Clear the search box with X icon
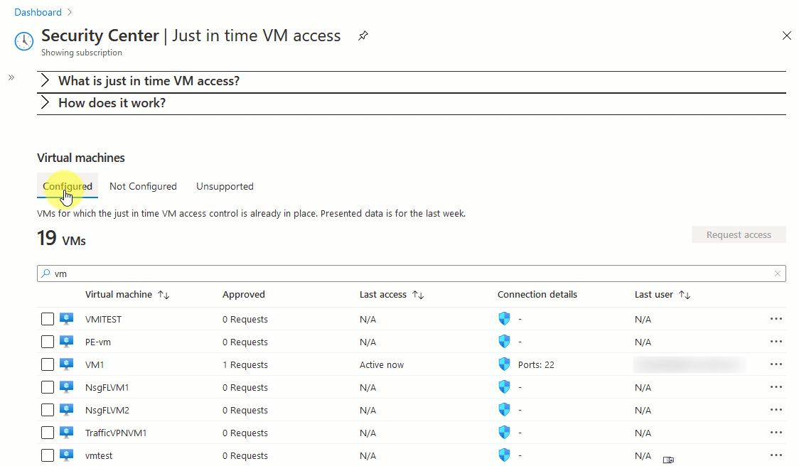Viewport: 799px width, 466px height. 778,273
